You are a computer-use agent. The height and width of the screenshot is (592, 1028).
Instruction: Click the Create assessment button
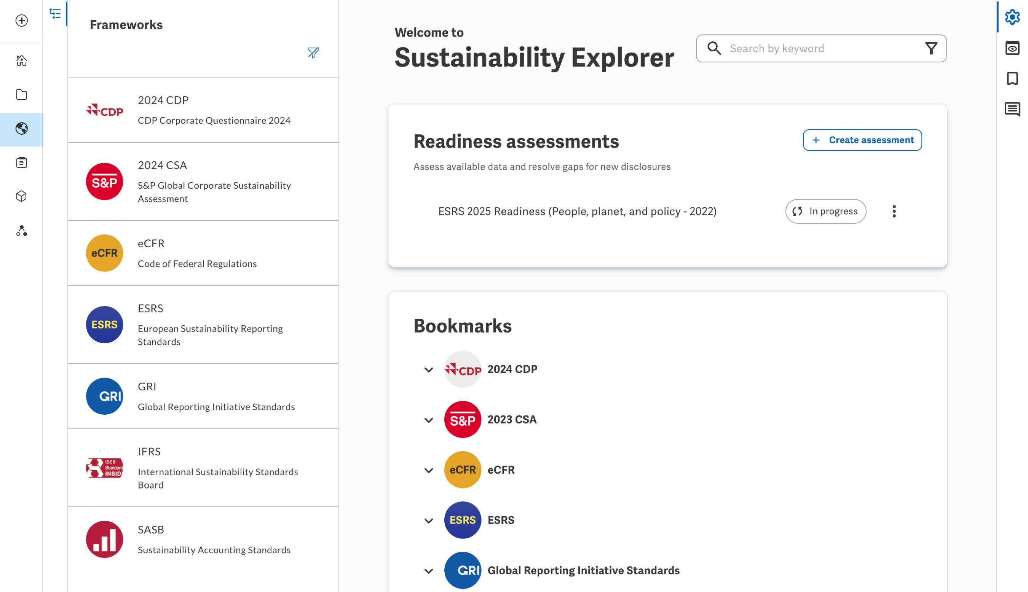pos(862,140)
